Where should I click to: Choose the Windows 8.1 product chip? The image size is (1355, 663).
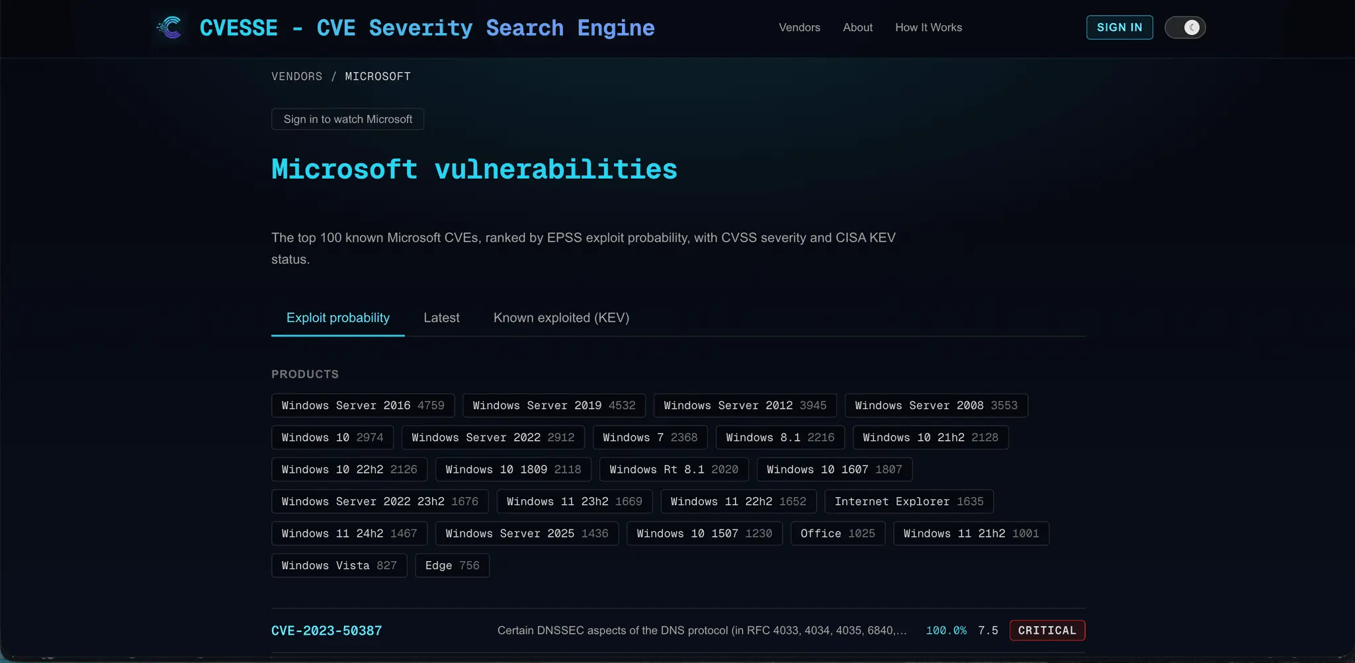[x=780, y=438]
